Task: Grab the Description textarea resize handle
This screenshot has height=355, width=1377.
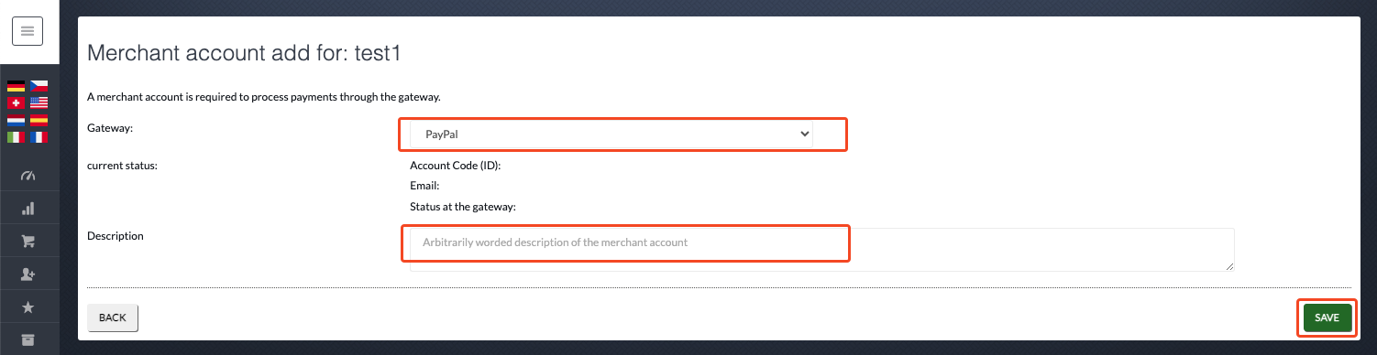Action: point(1229,266)
